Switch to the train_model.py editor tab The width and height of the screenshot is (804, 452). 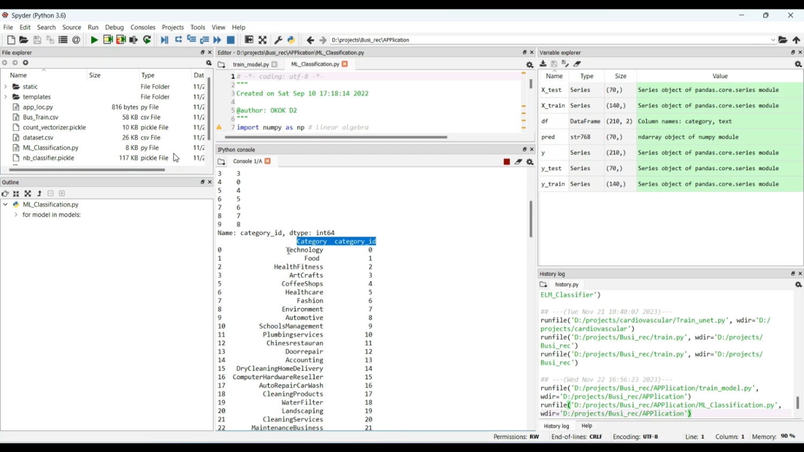click(x=250, y=65)
